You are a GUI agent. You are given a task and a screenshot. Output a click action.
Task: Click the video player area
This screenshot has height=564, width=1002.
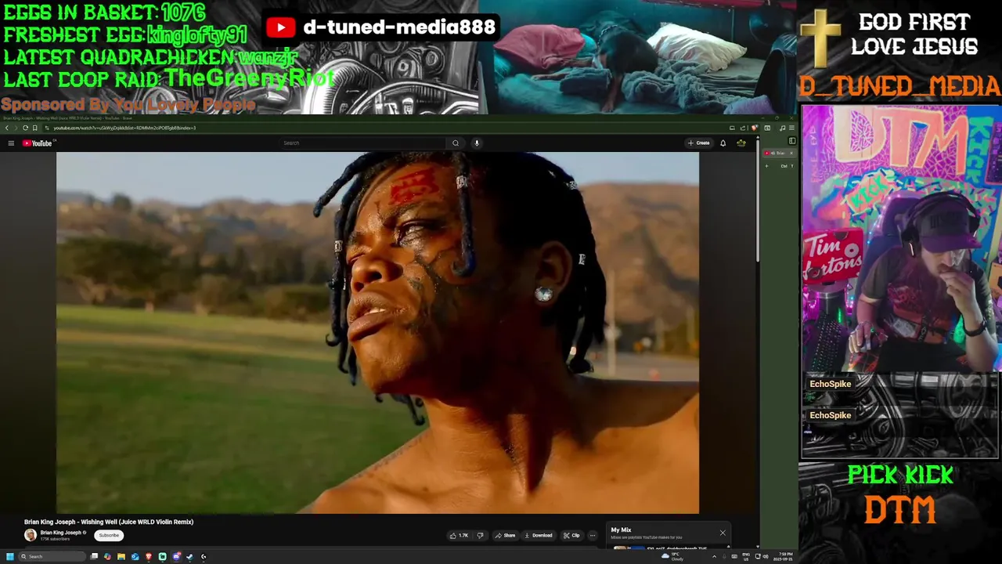377,333
